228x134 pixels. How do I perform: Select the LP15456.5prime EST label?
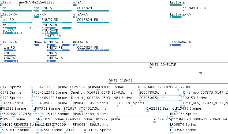pyautogui.click(x=188, y=109)
